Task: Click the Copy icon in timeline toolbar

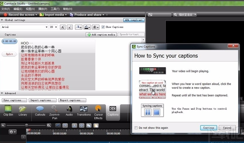Action: tap(89, 125)
